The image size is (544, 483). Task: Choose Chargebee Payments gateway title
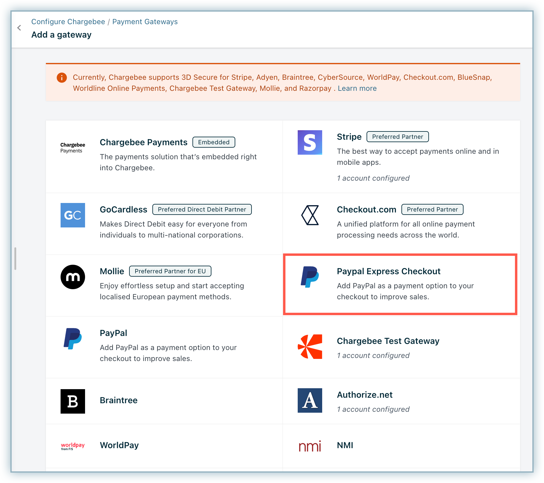click(143, 142)
